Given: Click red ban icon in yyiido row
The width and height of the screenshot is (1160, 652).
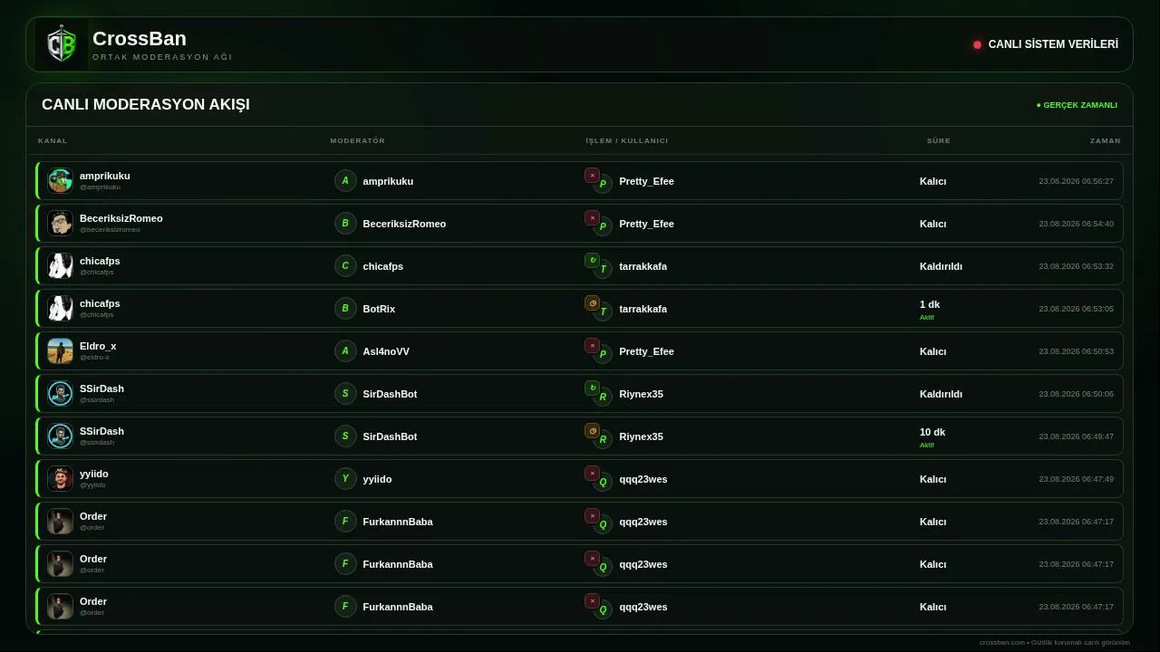Looking at the screenshot, I should [592, 474].
